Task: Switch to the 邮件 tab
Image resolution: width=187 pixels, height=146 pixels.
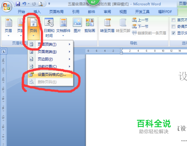Action: [x=92, y=12]
